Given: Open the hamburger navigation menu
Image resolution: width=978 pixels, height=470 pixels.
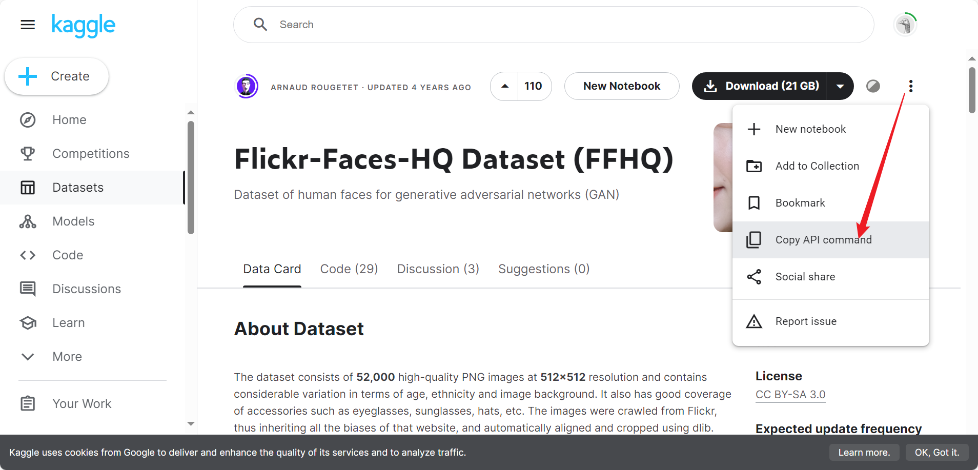Looking at the screenshot, I should (28, 25).
